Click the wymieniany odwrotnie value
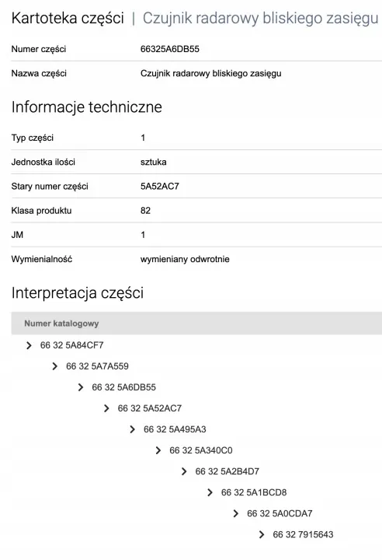This screenshot has height=560, width=382. click(185, 259)
